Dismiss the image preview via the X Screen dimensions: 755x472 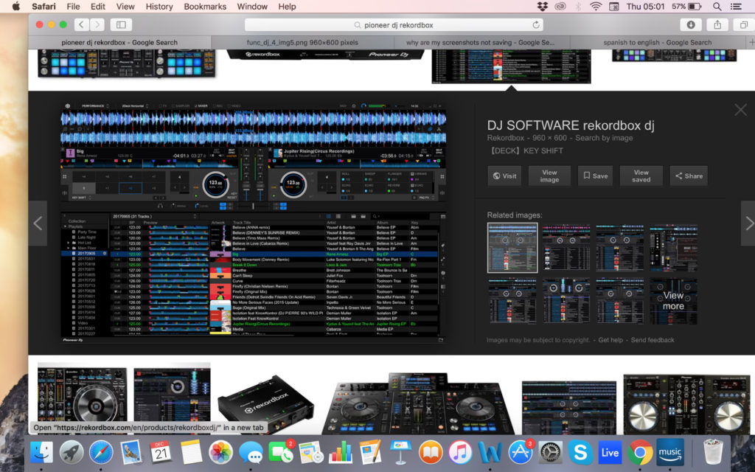tap(740, 109)
